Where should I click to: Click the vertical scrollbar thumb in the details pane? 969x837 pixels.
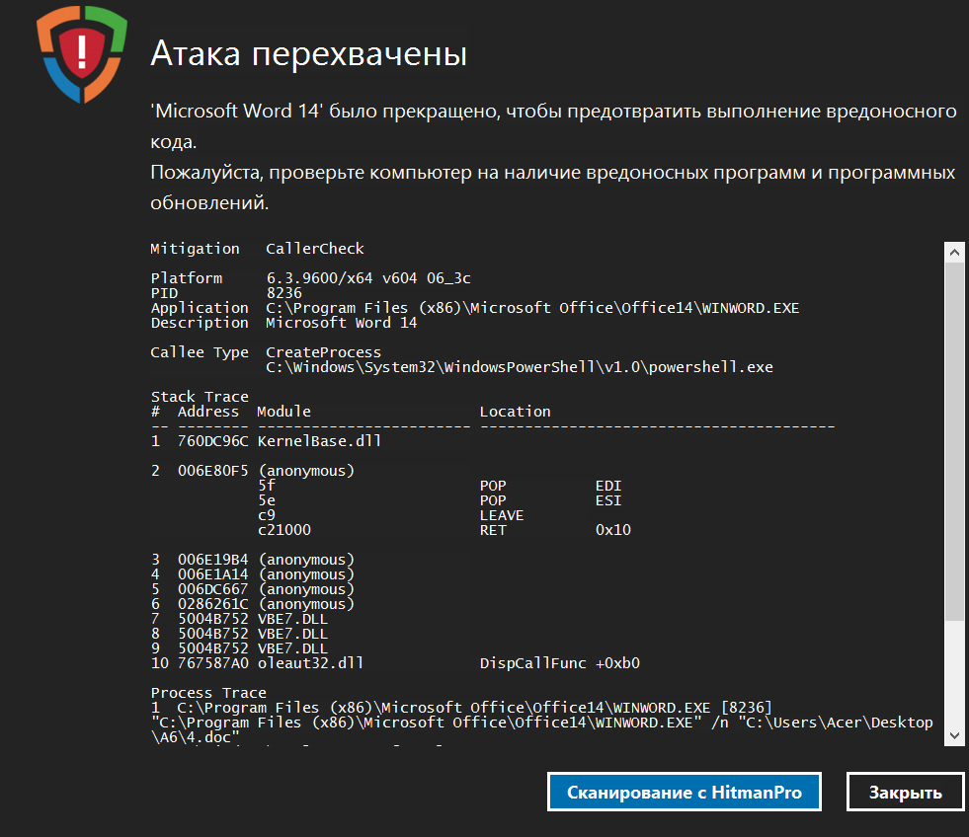click(x=954, y=441)
